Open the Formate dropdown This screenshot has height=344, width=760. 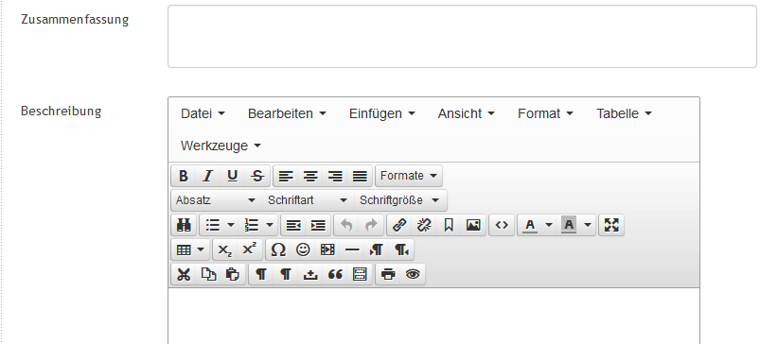(409, 176)
